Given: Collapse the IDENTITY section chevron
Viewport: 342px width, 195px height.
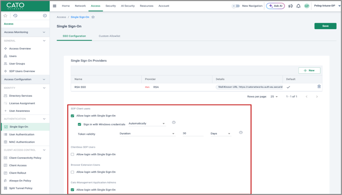Looking at the screenshot, I should click(44, 88).
